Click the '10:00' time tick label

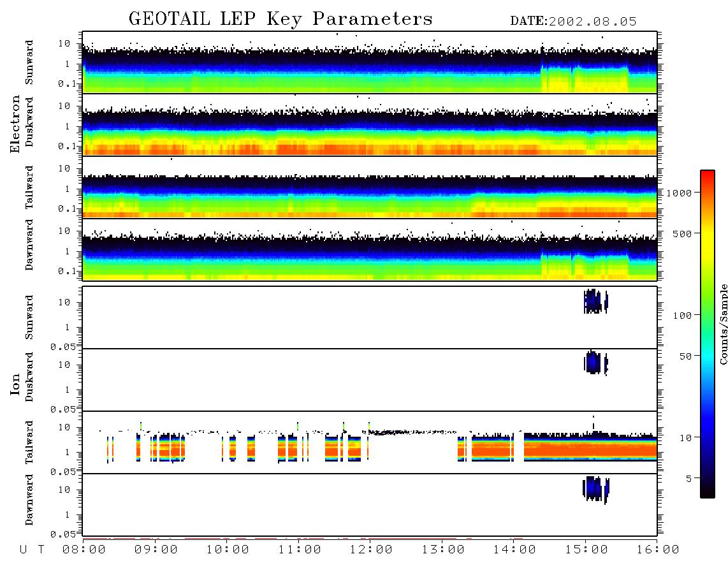pyautogui.click(x=228, y=550)
